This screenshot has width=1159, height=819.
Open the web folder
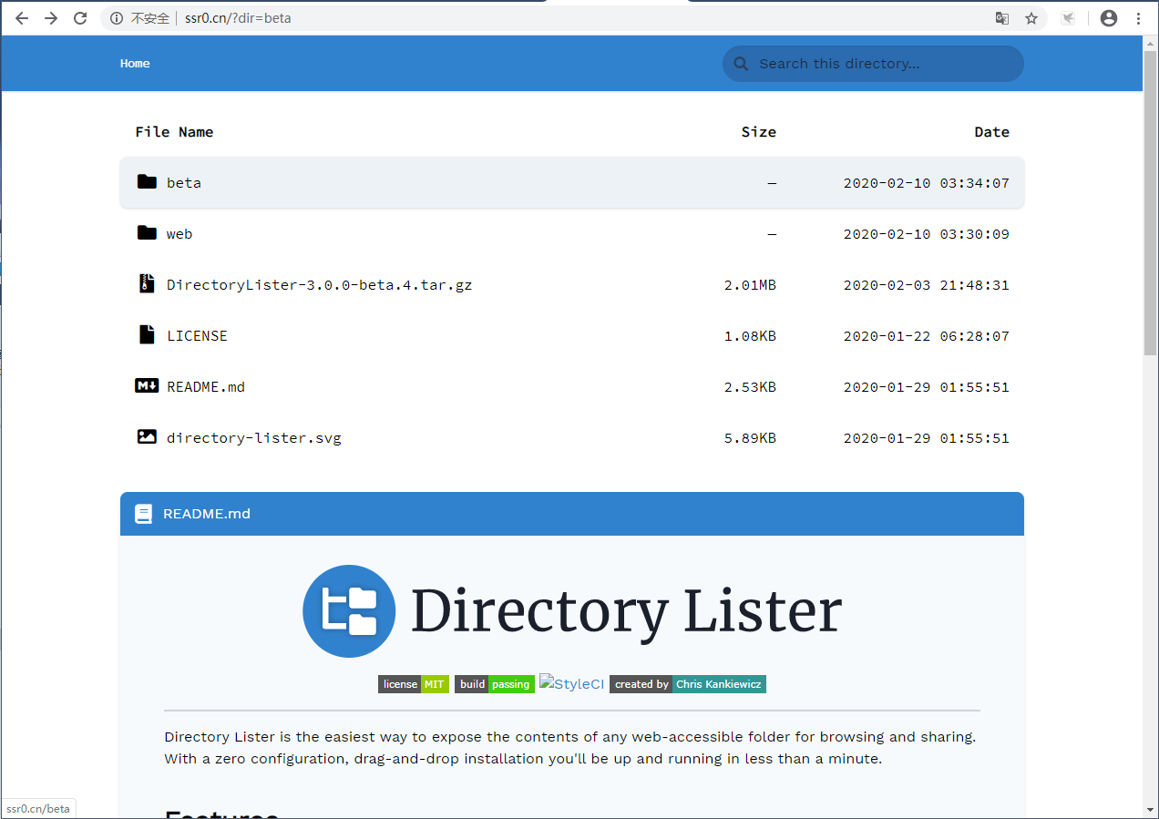(179, 233)
